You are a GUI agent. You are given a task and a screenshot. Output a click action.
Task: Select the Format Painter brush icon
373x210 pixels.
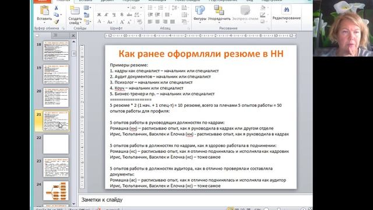click(x=57, y=22)
